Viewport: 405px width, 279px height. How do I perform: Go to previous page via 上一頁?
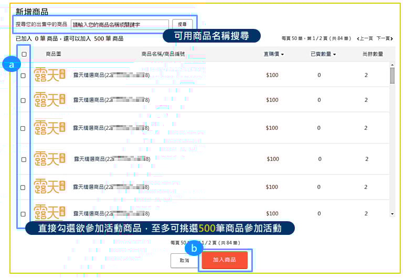(365, 38)
